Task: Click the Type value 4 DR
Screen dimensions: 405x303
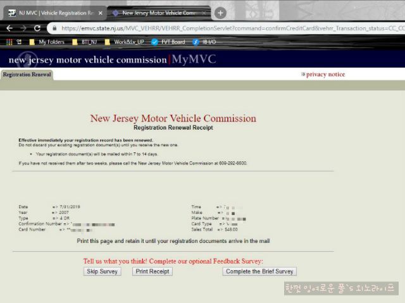Action: (65, 218)
